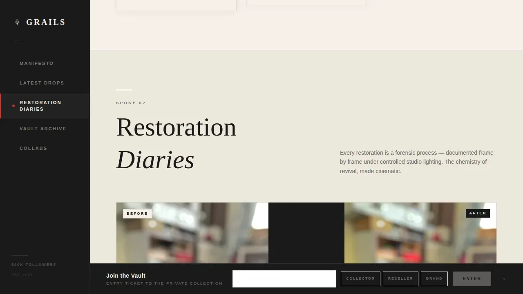523x294 pixels.
Task: Go to Latest Drops in sidebar
Action: [42, 83]
